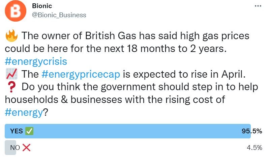Open the #energy hashtag link
The width and height of the screenshot is (268, 158).
[x=24, y=112]
